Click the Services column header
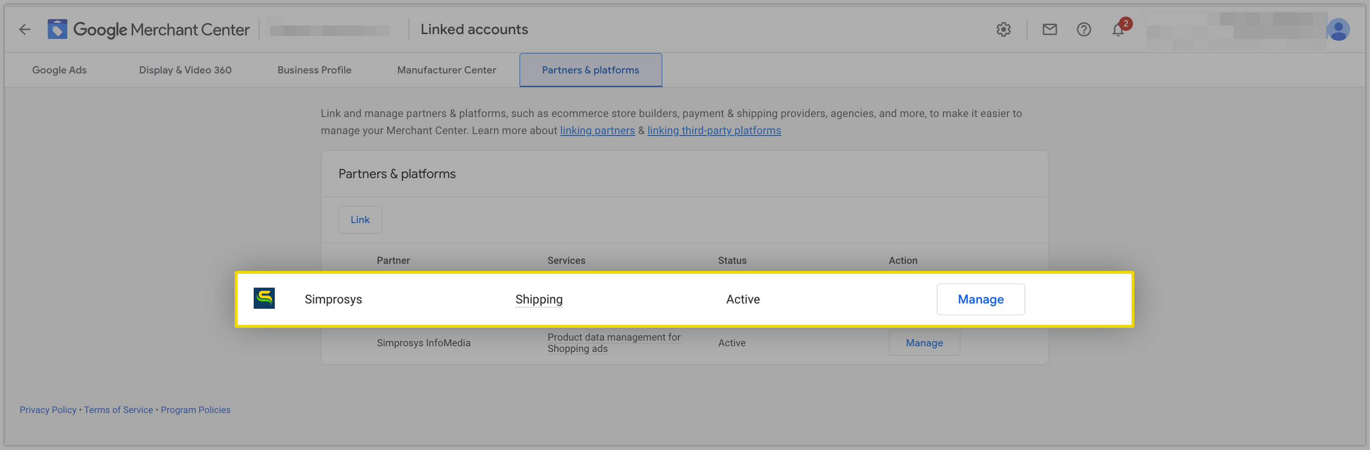Image resolution: width=1370 pixels, height=450 pixels. click(x=566, y=261)
